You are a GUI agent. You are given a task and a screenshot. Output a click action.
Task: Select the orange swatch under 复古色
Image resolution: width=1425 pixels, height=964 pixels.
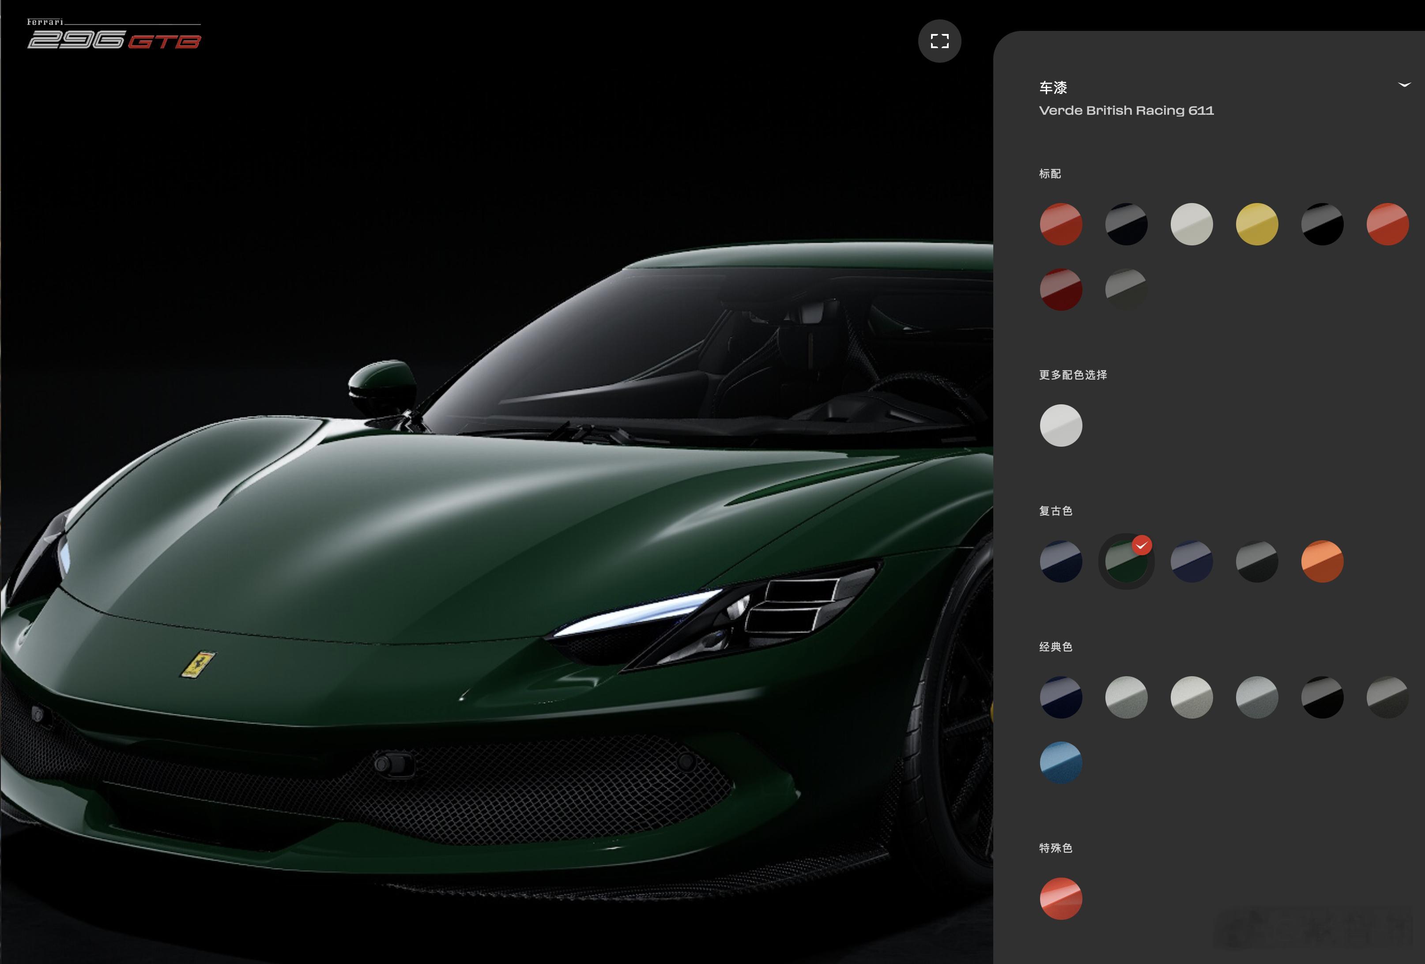point(1322,562)
